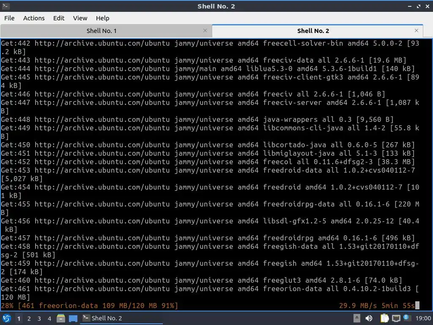
Task: Click the Get:461 freeorion-data line
Action: [x=210, y=293]
